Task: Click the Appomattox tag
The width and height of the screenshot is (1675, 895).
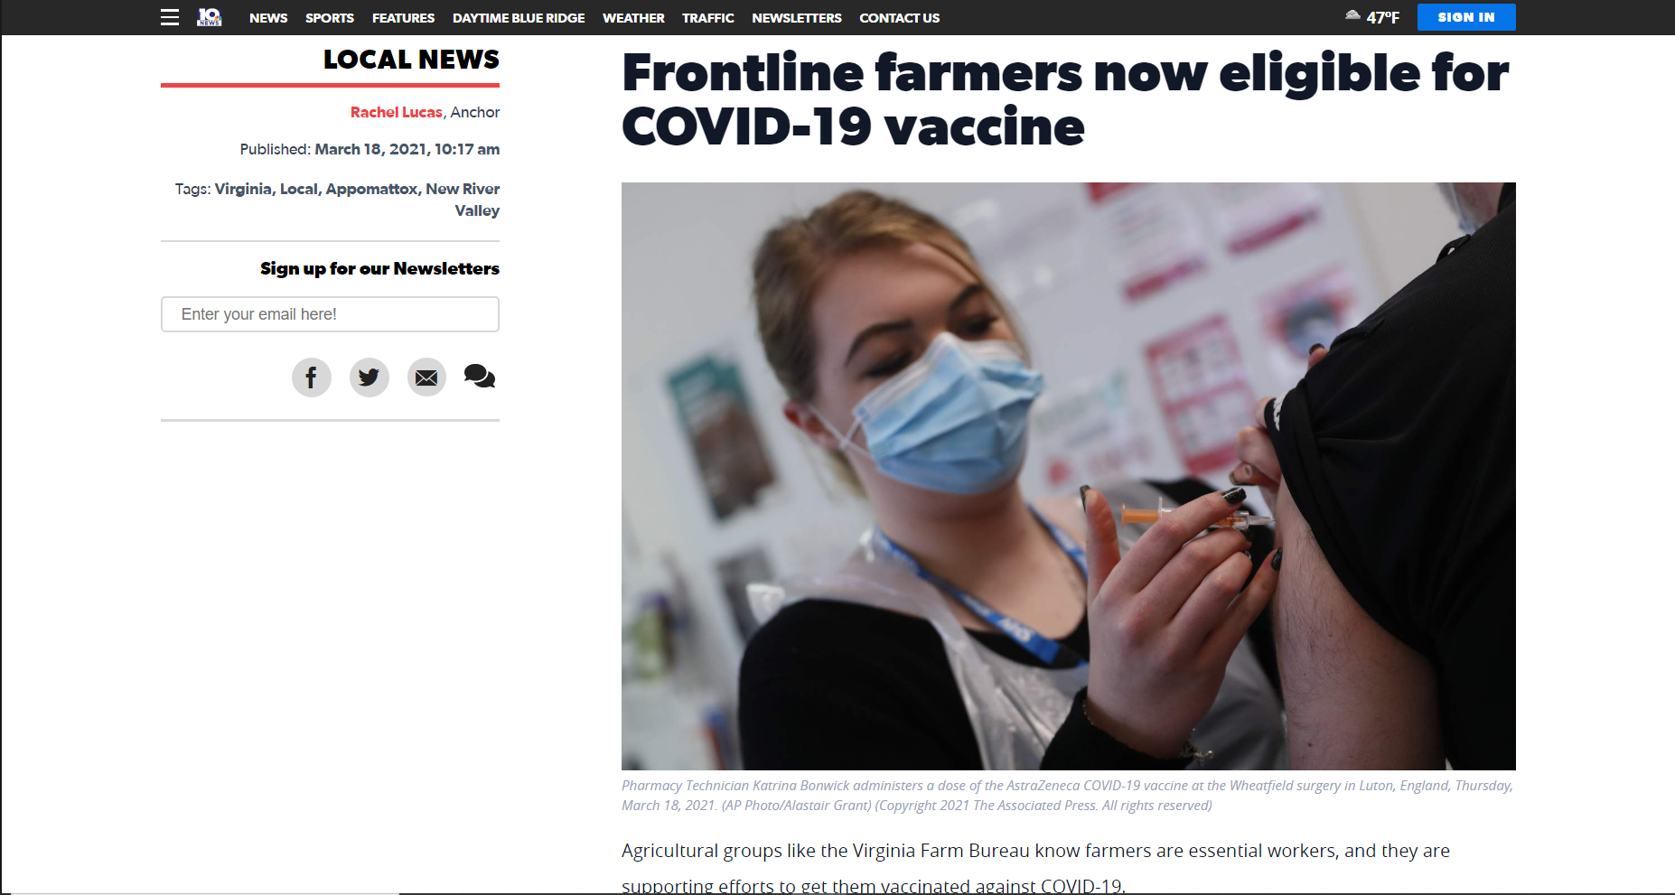Action: (371, 189)
